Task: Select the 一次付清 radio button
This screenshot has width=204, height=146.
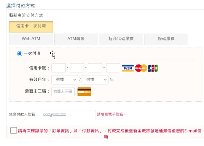Action: [x=20, y=53]
